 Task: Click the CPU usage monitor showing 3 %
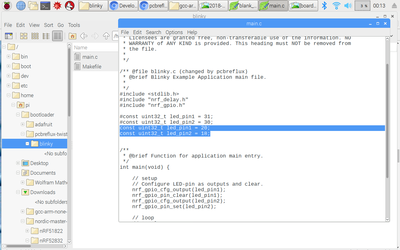click(363, 6)
